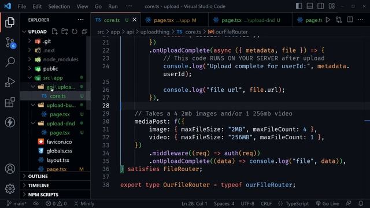Toggle the secondary side bar
The height and width of the screenshot is (208, 370).
click(320, 6)
